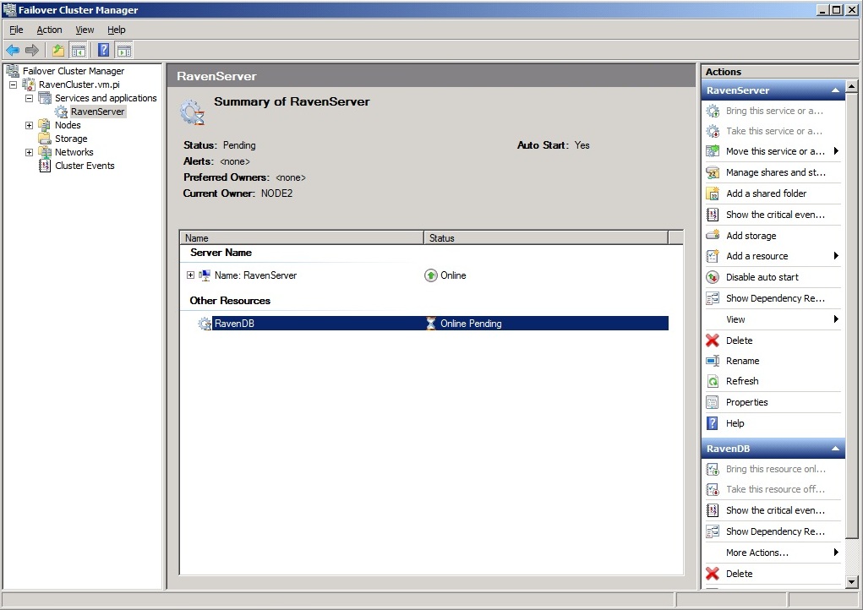Click the Add storage disk icon
The width and height of the screenshot is (863, 610).
(x=713, y=235)
